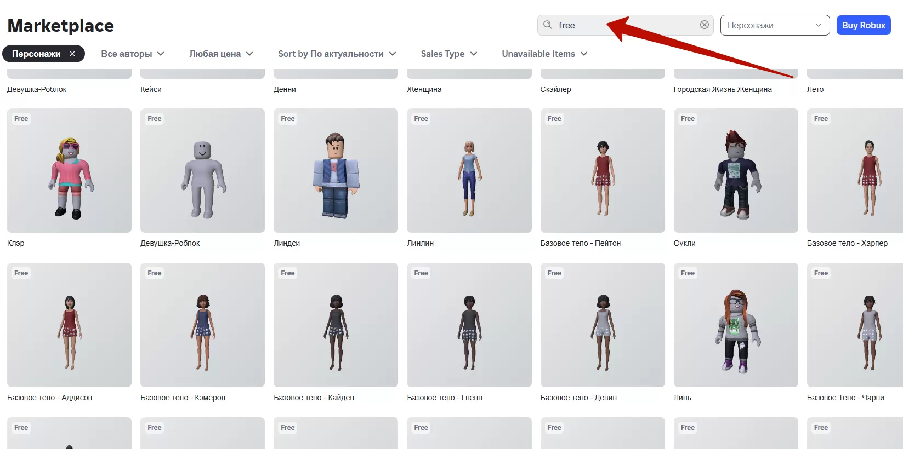
Task: Click the Базовое тело - Девин name
Action: 578,398
